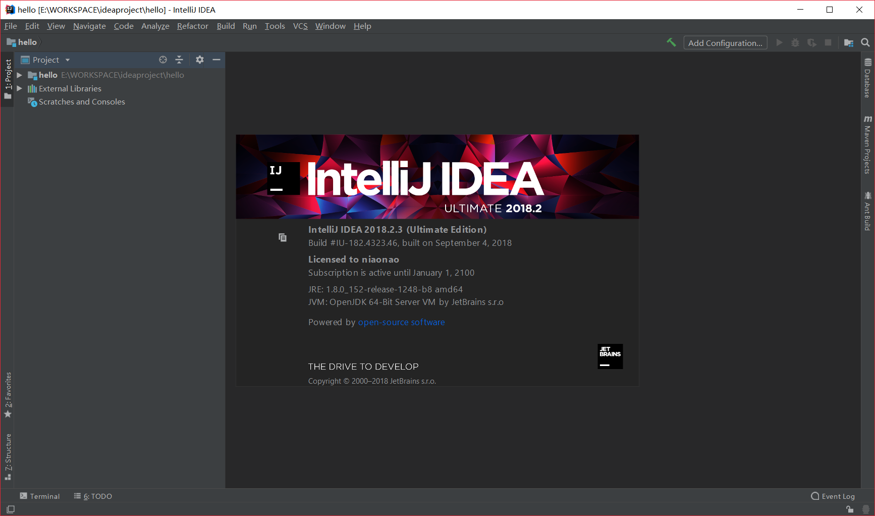Open Project panel settings gear
The height and width of the screenshot is (516, 875).
coord(200,60)
